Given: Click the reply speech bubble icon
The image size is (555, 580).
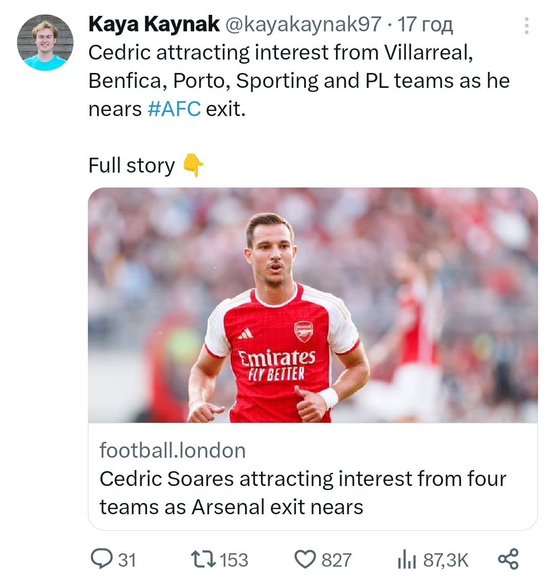Looking at the screenshot, I should 102,559.
